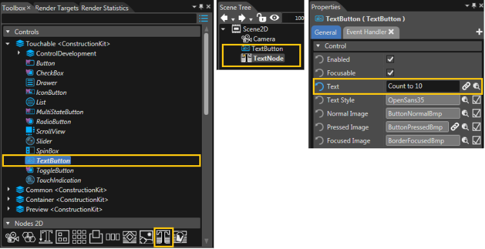Image resolution: width=485 pixels, height=249 pixels.
Task: Collapse the Control section in Properties
Action: 318,46
